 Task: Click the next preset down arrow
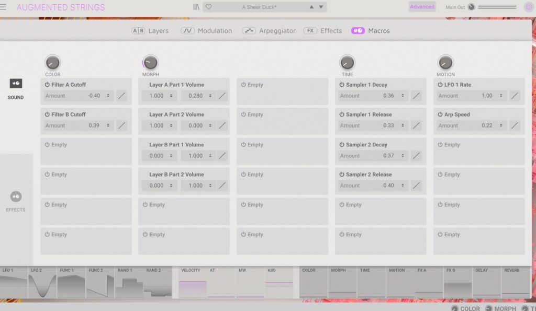coord(321,7)
